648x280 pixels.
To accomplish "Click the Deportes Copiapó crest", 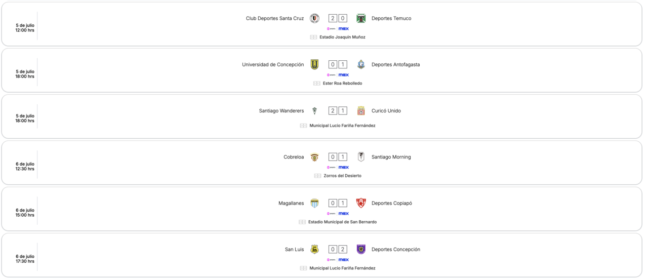I will click(x=361, y=203).
